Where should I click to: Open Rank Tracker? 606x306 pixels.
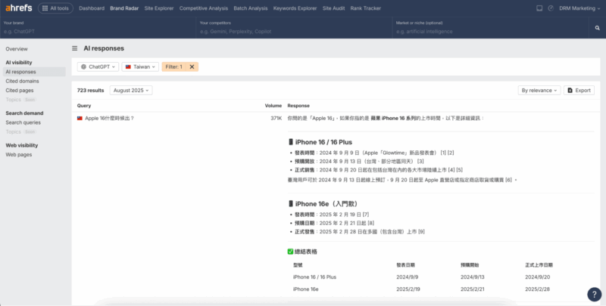click(x=366, y=8)
